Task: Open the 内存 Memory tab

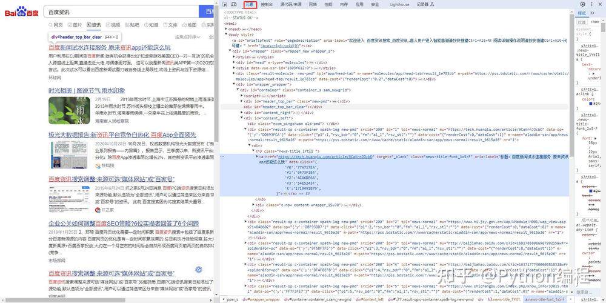Action: (344, 5)
